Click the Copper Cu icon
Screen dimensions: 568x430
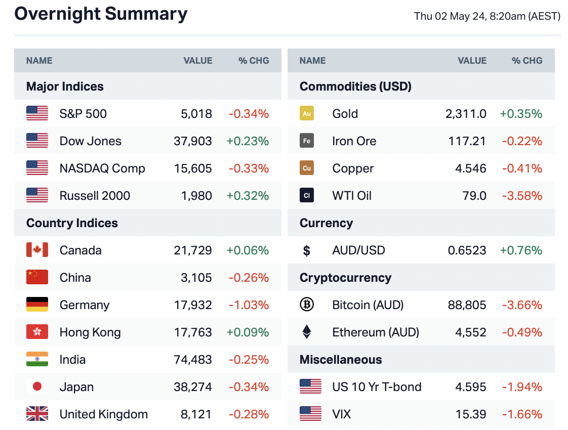point(307,168)
